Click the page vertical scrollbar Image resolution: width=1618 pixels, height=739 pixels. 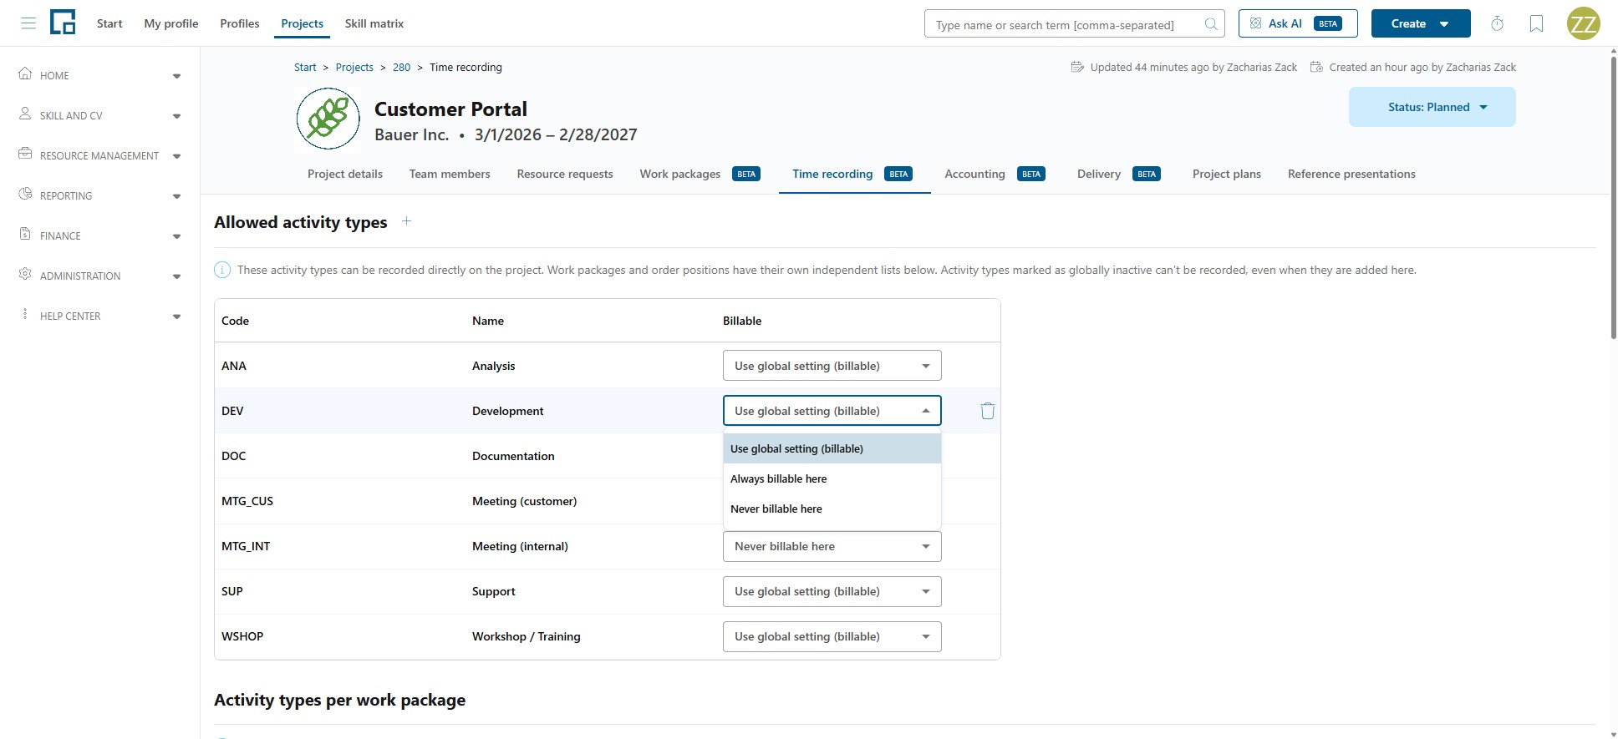(1613, 196)
